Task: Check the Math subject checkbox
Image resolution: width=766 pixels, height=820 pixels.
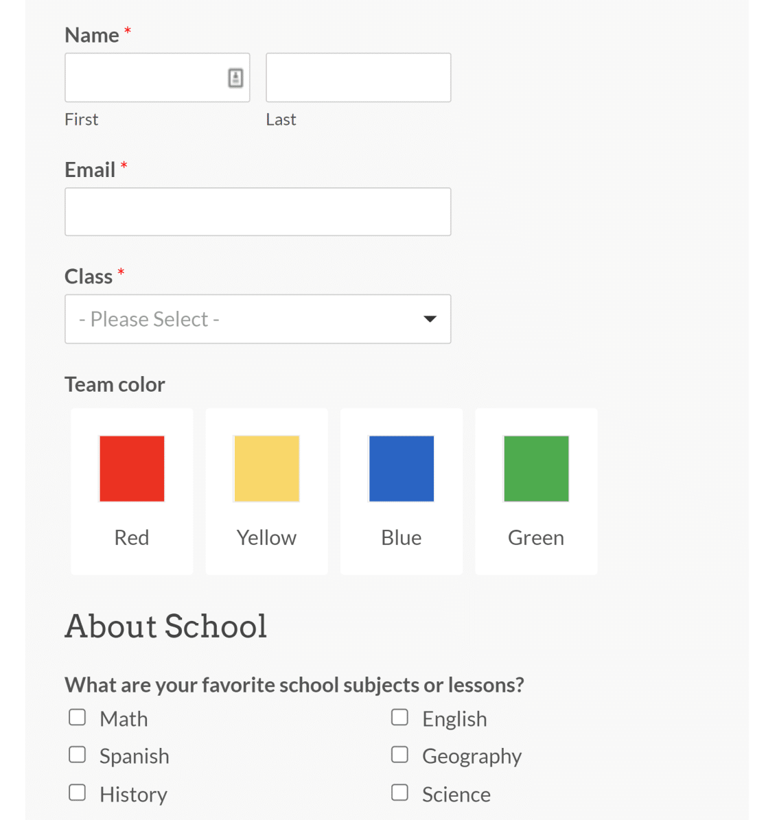Action: [77, 716]
